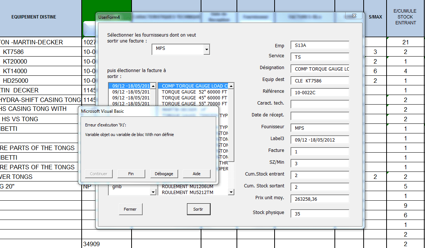
Task: Click the Emp field containing S13A
Action: click(x=320, y=45)
